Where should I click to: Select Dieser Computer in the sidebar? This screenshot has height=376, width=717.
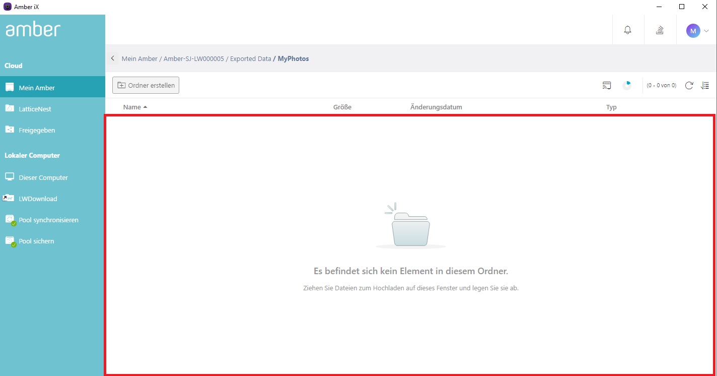pos(43,177)
